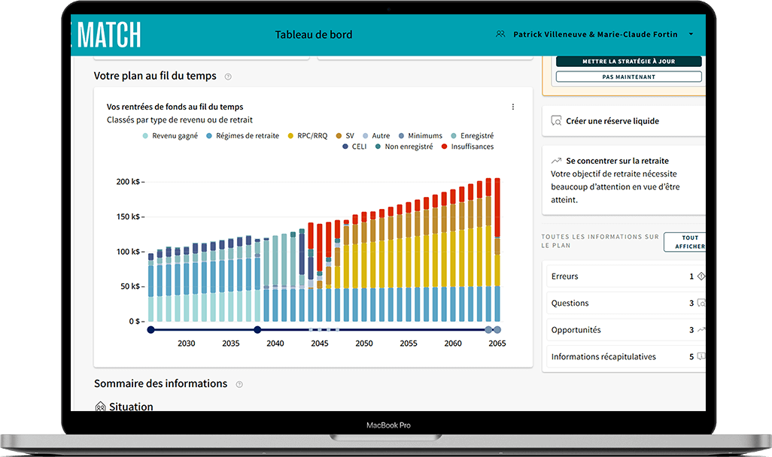Click the Opportunités trend arrow icon

(x=701, y=330)
